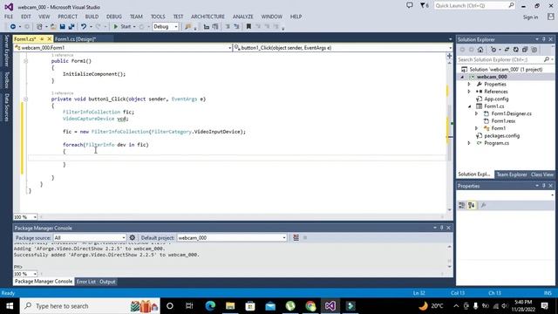Viewport: 558px width, 314px height.
Task: Open the PROJECT menu
Action: tap(68, 17)
